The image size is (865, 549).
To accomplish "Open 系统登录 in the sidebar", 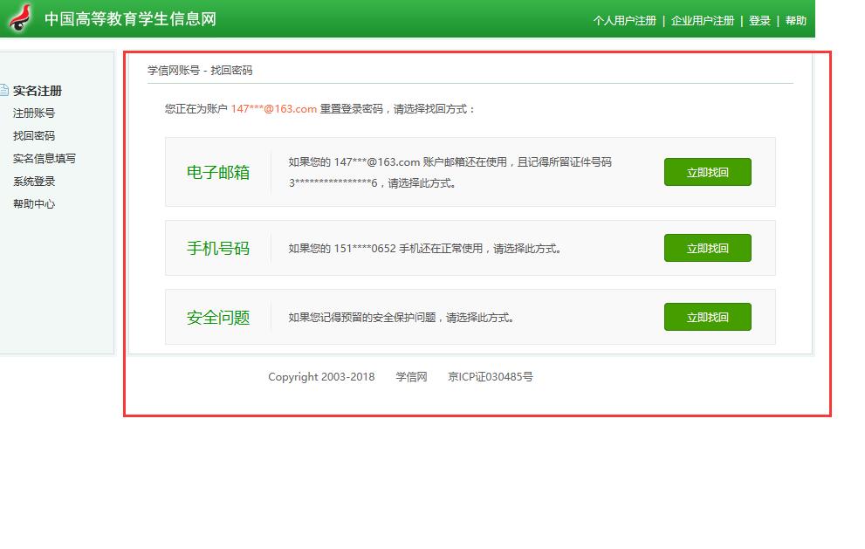I will tap(34, 181).
